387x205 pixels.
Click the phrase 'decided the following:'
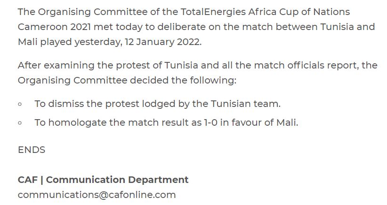pyautogui.click(x=184, y=81)
